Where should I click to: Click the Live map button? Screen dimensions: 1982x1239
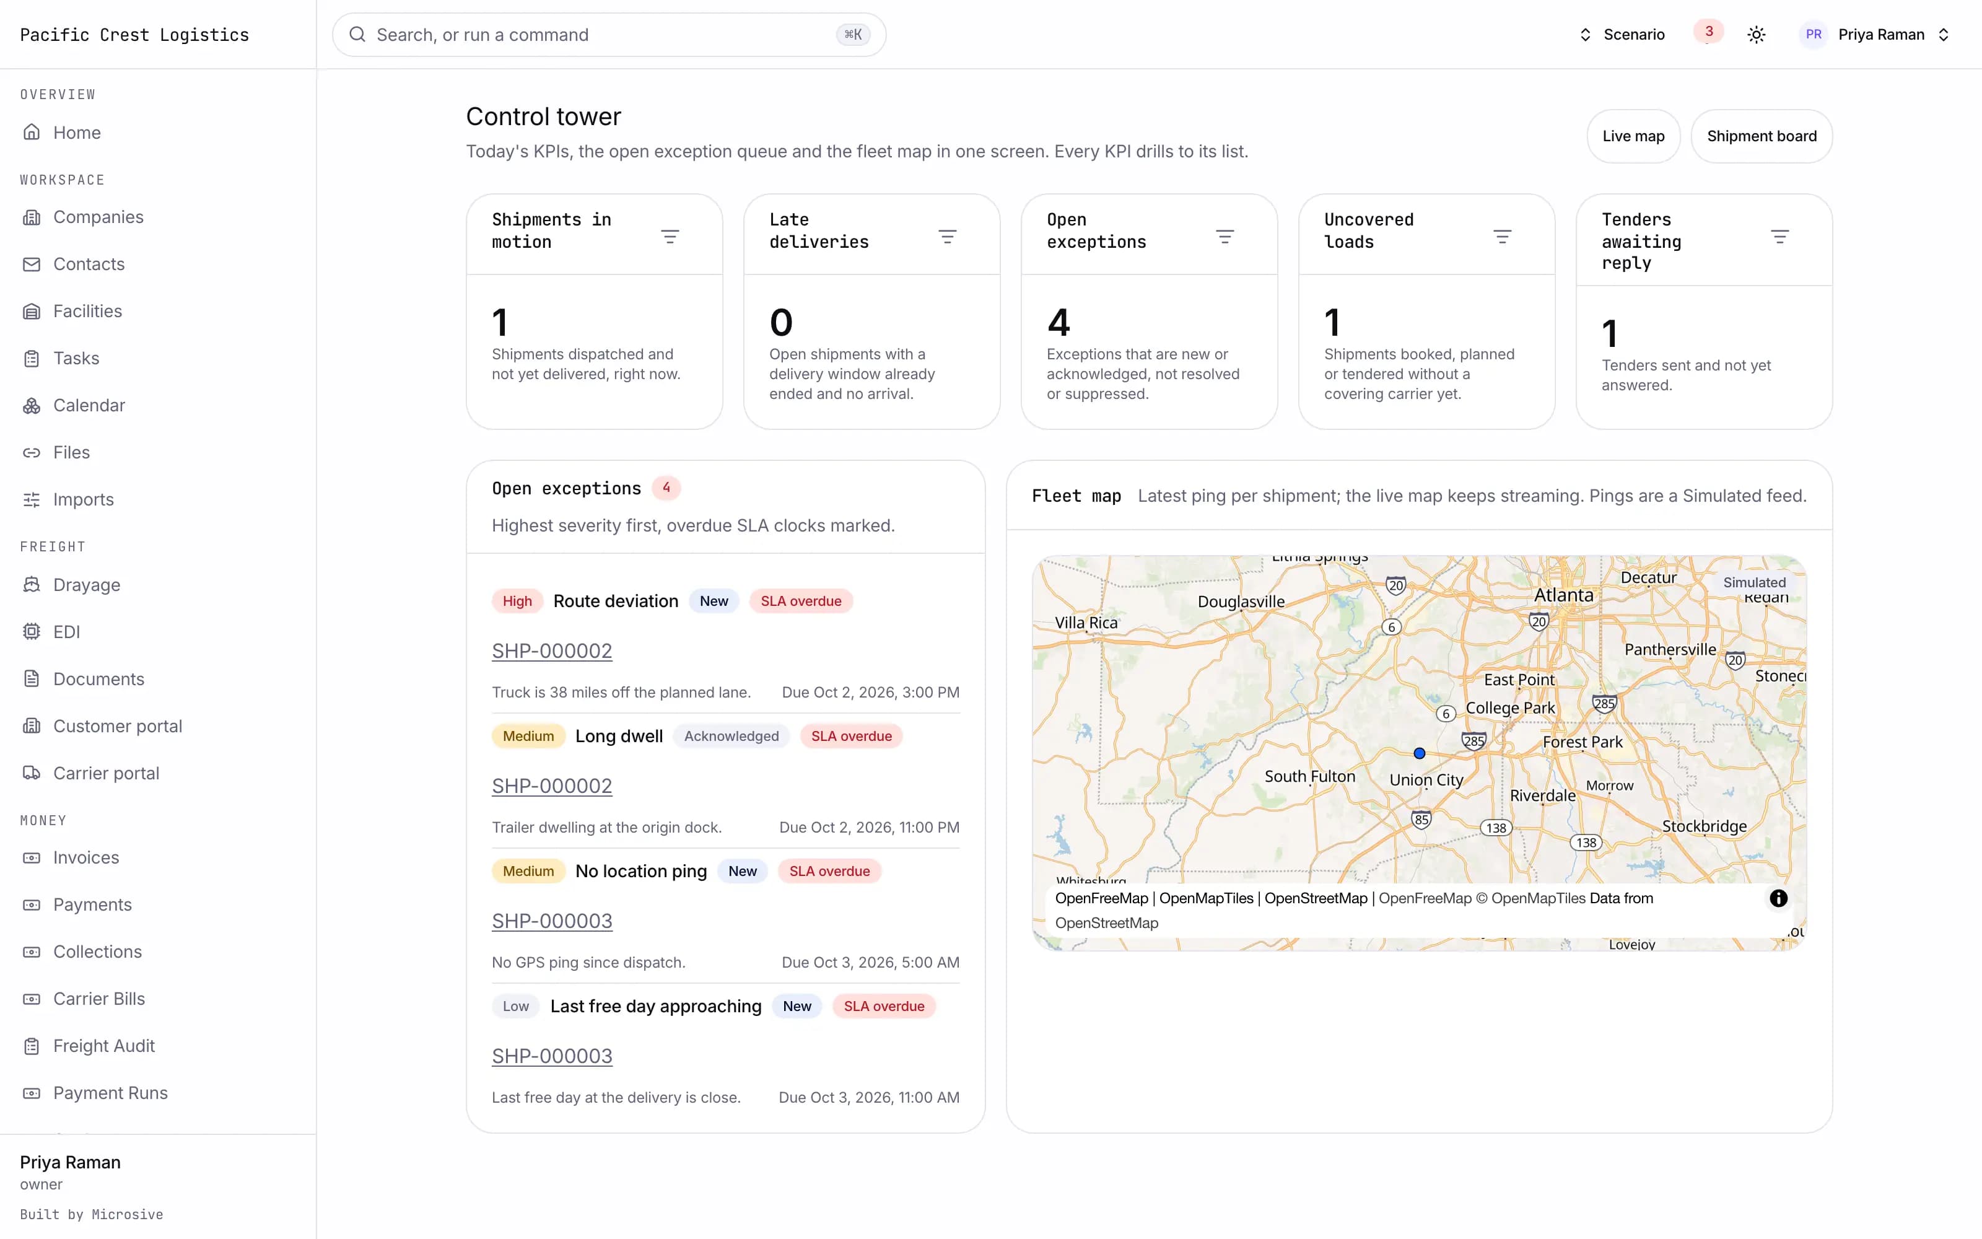tap(1633, 136)
